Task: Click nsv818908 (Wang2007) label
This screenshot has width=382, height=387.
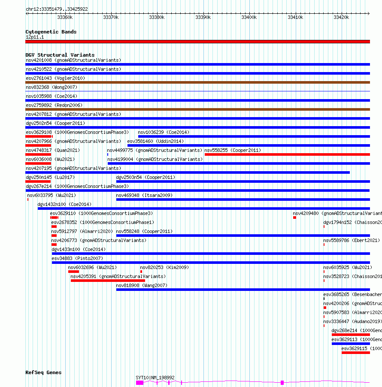Action: [x=142, y=286]
